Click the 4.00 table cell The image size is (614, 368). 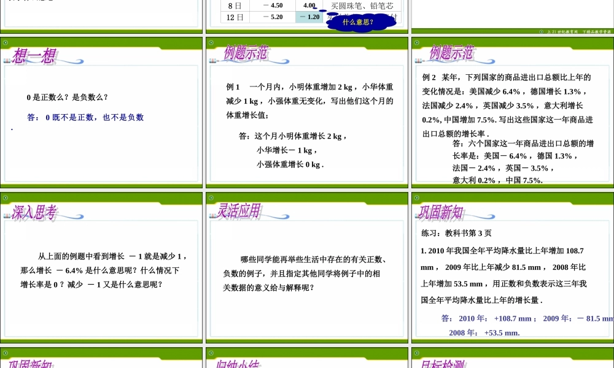click(x=309, y=6)
